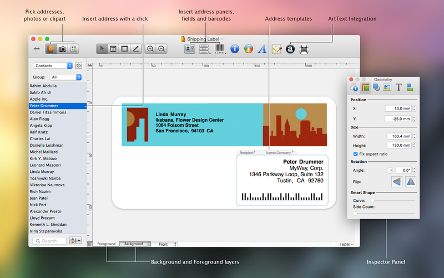444x278 pixels.
Task: Open the Amazon 'a' toolbar icon
Action: pyautogui.click(x=290, y=49)
